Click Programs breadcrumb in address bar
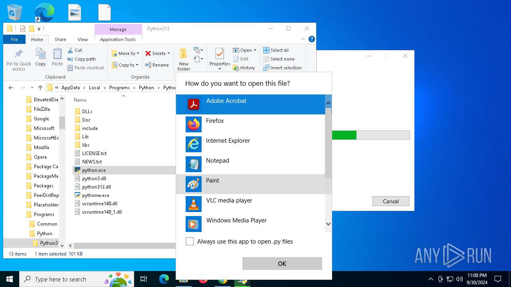 (119, 88)
